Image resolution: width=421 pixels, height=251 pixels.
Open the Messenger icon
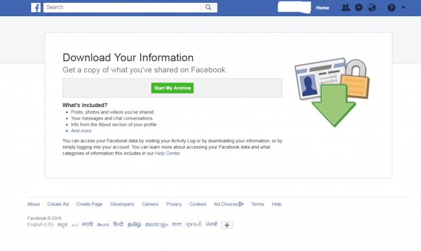click(359, 8)
